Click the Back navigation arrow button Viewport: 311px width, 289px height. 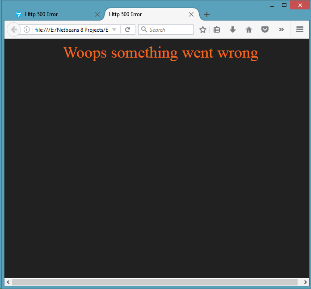(14, 29)
